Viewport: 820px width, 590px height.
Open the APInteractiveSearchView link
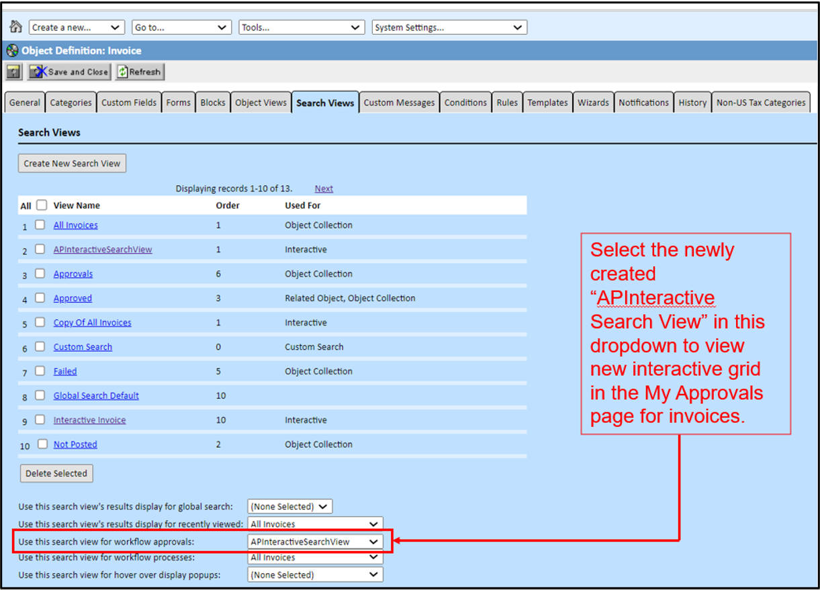click(x=103, y=250)
